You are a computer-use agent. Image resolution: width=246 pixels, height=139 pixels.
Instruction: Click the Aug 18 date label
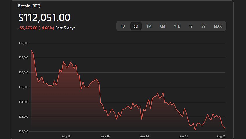pos(66,136)
